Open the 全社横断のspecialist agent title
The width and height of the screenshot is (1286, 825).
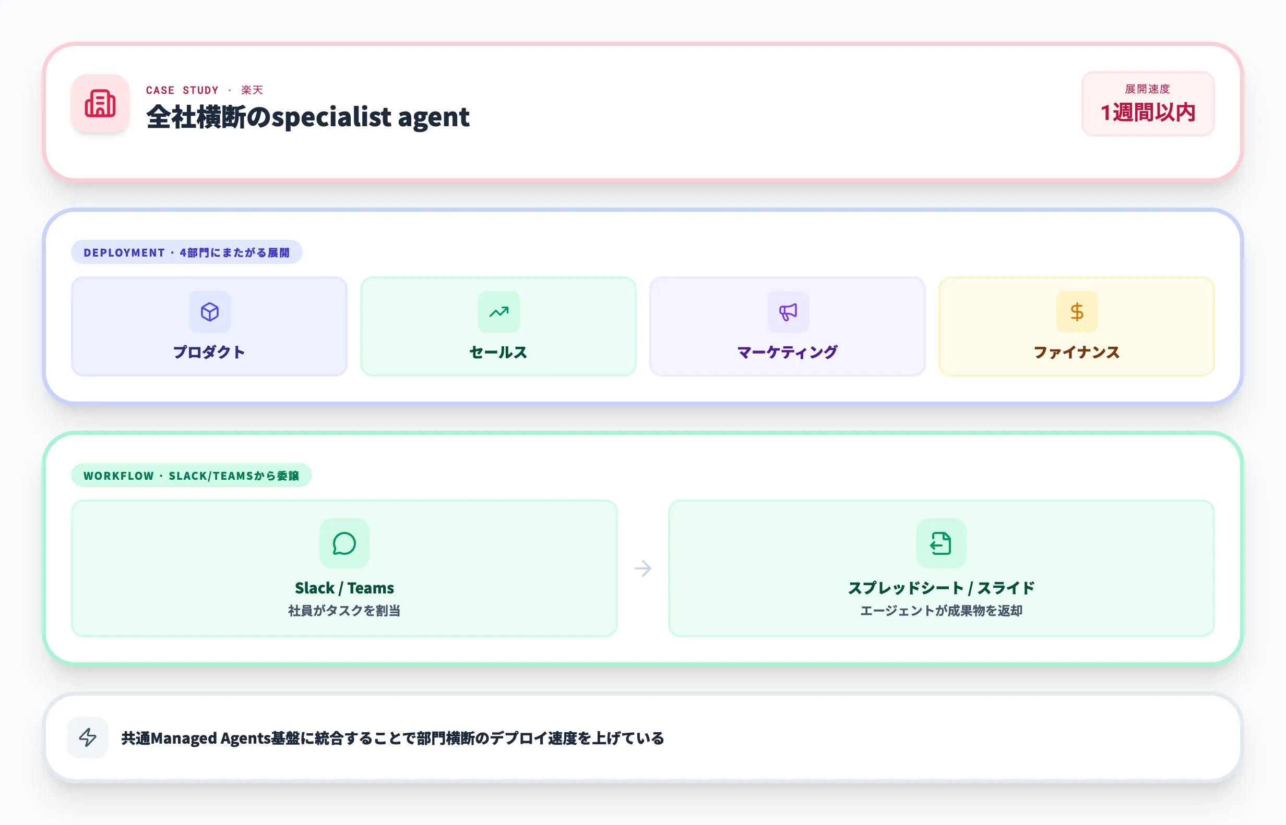click(x=308, y=118)
